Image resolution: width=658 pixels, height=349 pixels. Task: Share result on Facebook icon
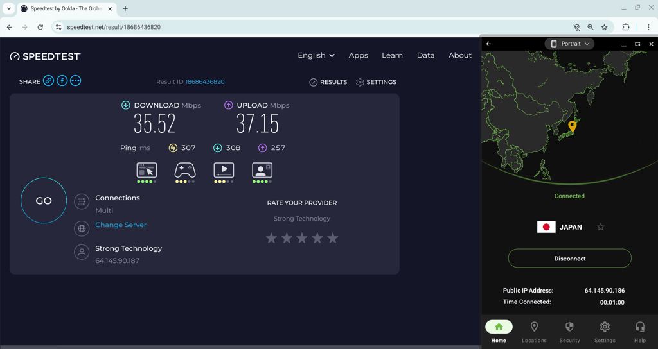(62, 81)
